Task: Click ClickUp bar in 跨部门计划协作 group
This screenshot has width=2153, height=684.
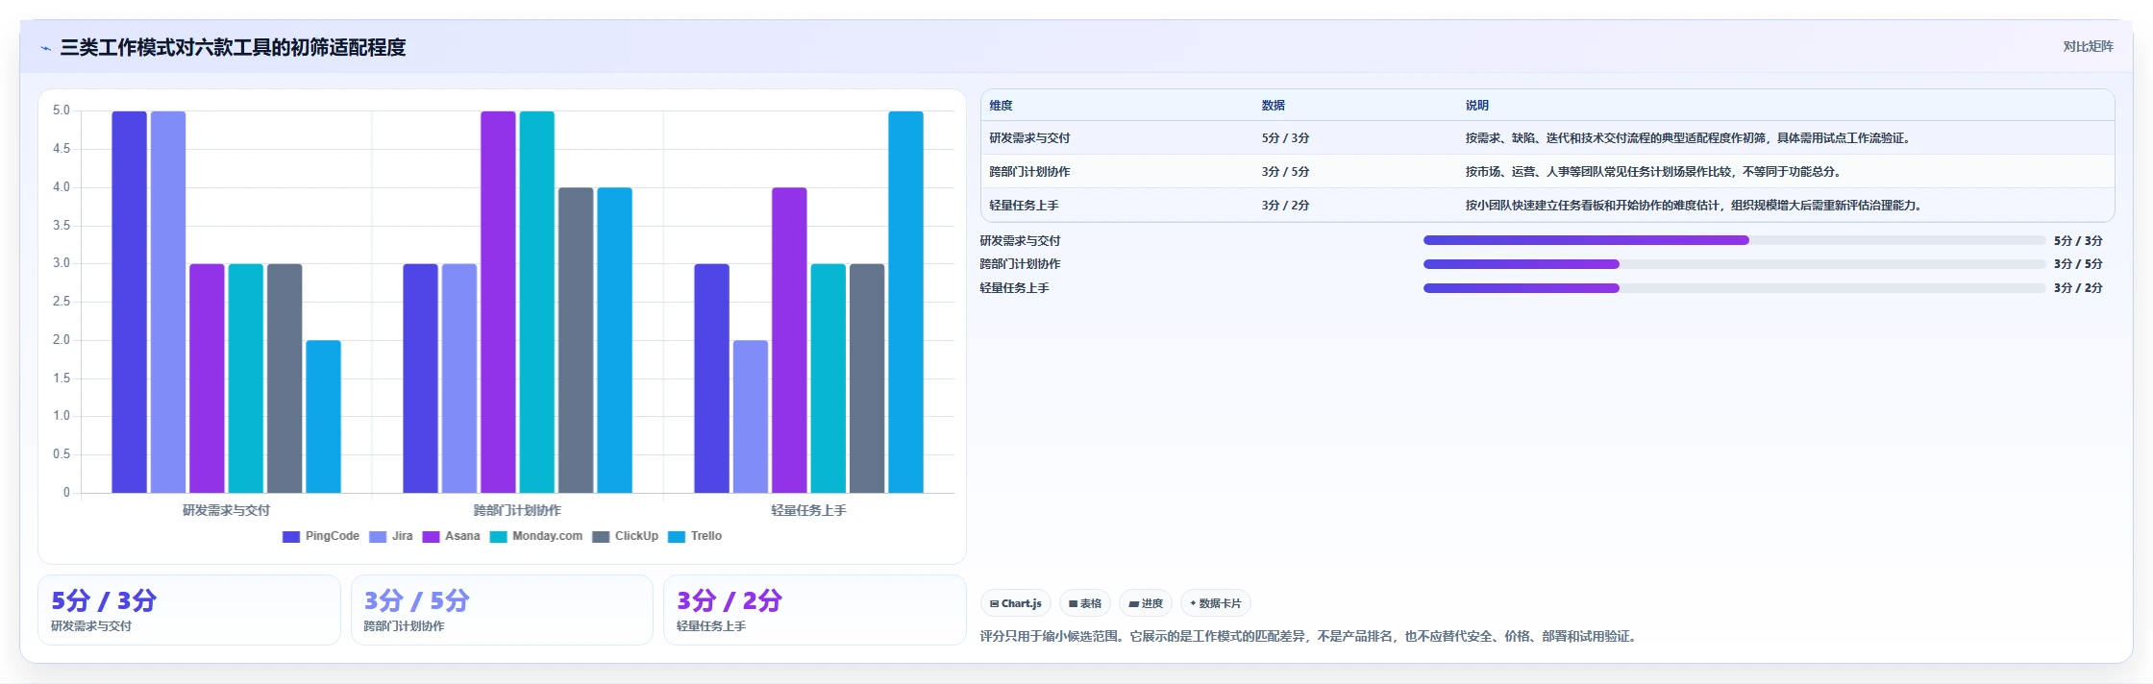Action: [576, 340]
